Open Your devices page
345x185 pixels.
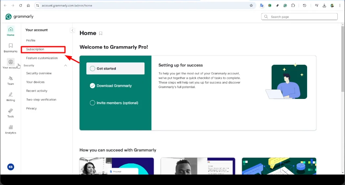[x=35, y=82]
